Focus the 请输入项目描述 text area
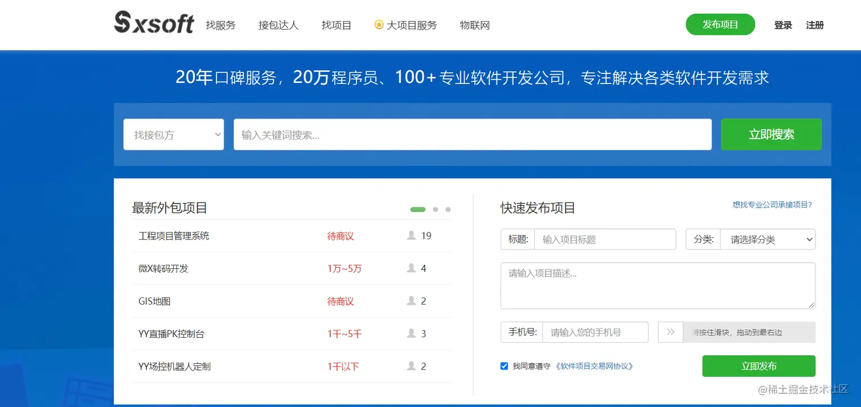This screenshot has height=407, width=861. tap(658, 285)
